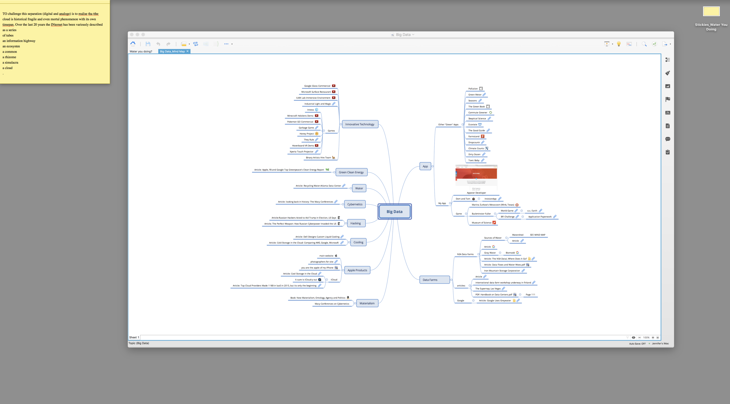Toggle the eye visibility icon in status bar
Screen dimensions: 730x404
633,337
